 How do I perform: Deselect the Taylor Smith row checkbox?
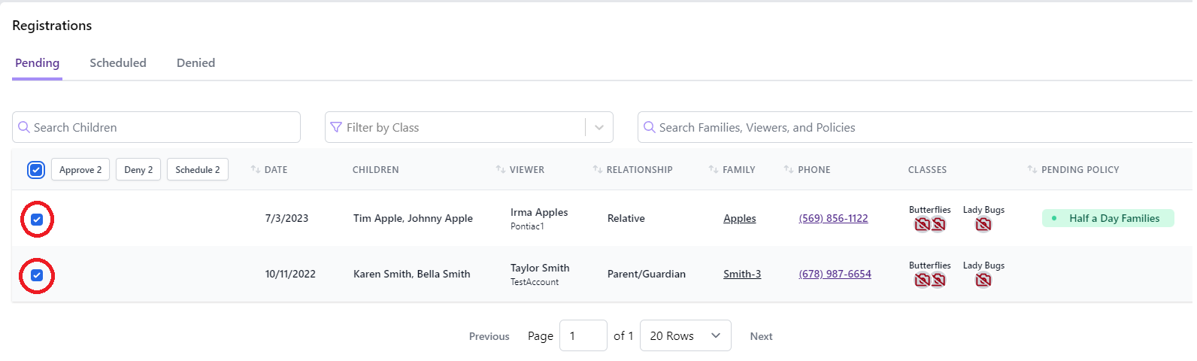[x=37, y=275]
